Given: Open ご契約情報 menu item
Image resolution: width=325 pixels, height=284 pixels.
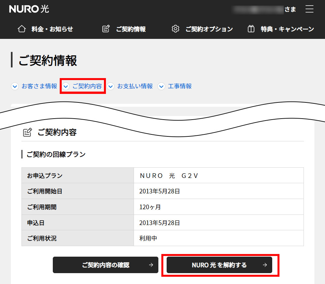Looking at the screenshot, I should (x=124, y=29).
